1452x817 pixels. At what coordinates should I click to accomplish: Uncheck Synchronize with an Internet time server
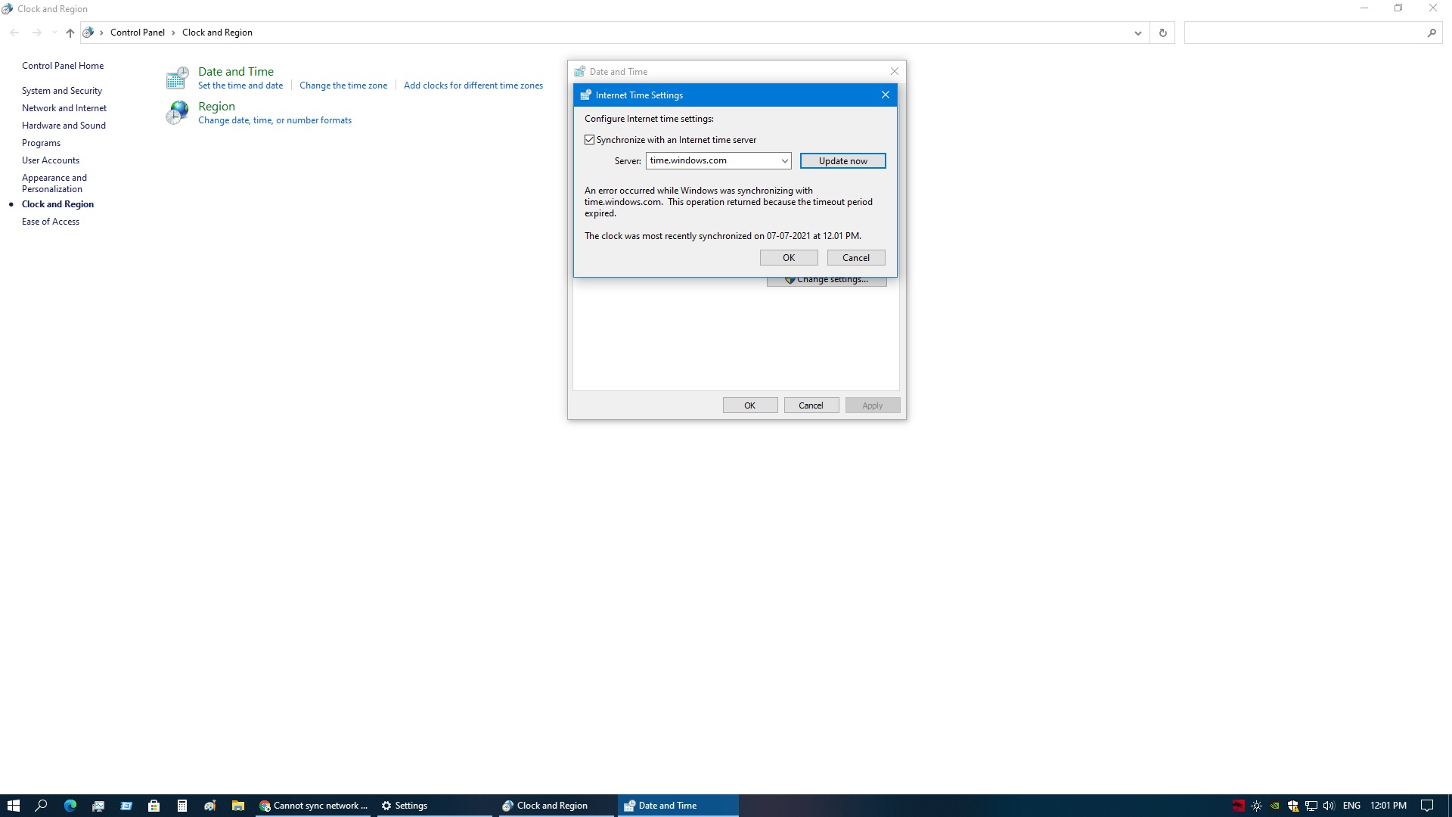click(590, 140)
